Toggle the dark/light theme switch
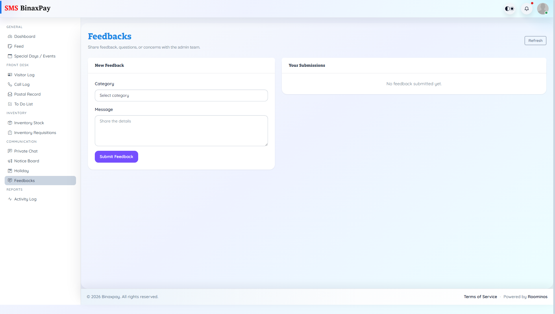The image size is (555, 314). pos(509,9)
